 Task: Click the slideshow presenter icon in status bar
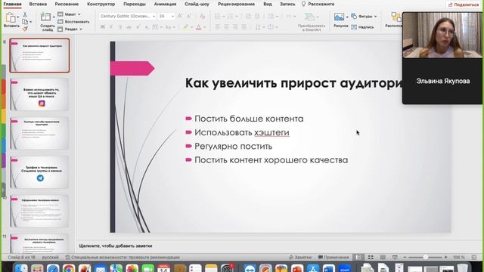[395, 257]
